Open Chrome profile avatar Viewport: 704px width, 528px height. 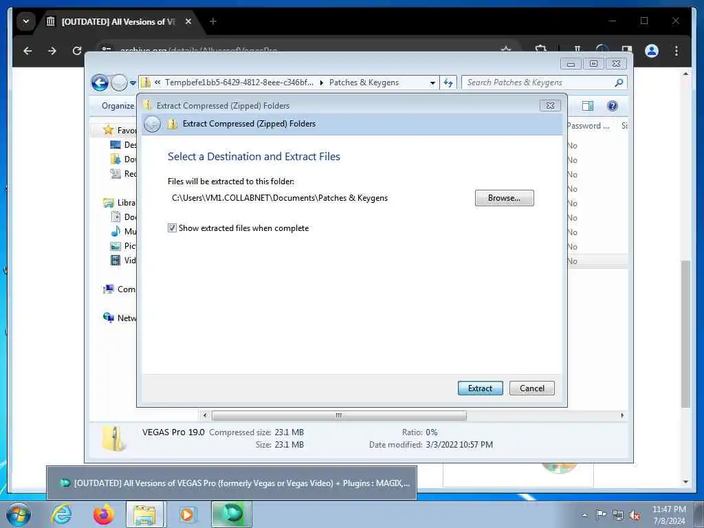pyautogui.click(x=652, y=51)
